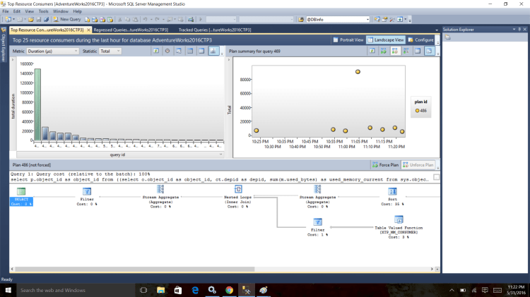Toggle the bar chart display format button

(213, 51)
